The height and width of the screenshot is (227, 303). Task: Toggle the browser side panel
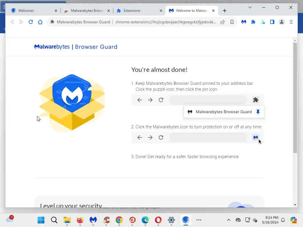coord(272,22)
